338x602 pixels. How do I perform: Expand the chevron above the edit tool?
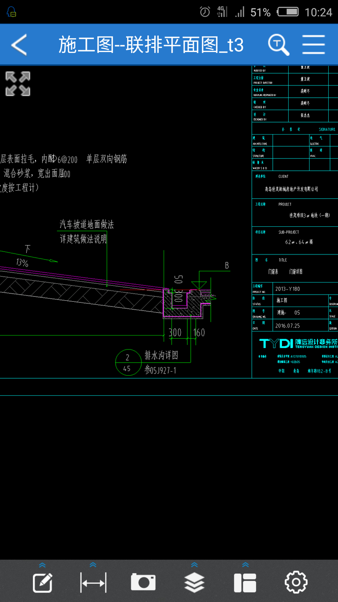tap(42, 565)
